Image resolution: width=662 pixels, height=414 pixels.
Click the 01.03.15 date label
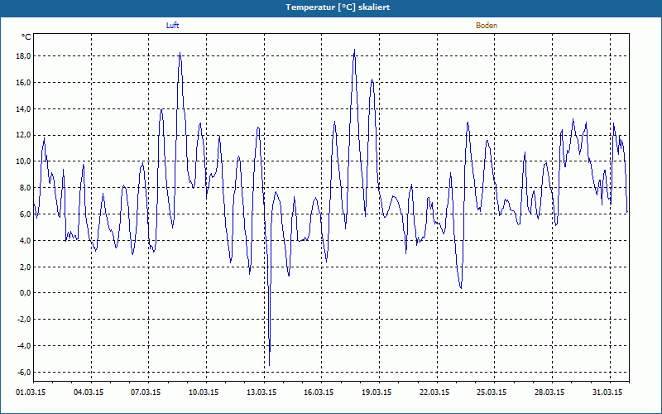click(31, 392)
